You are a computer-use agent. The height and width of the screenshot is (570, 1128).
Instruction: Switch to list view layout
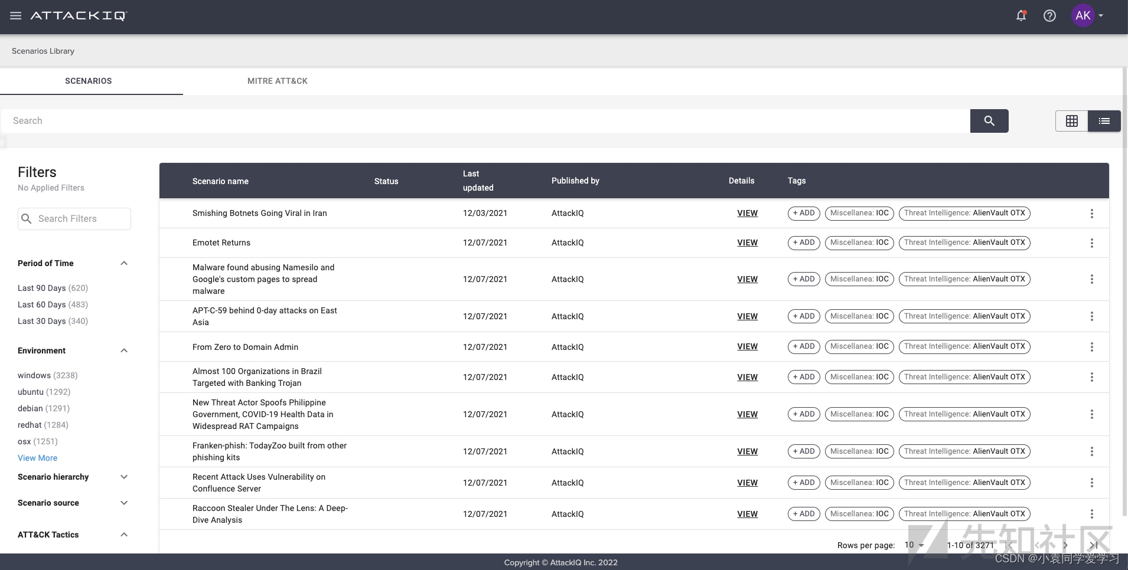[x=1104, y=121]
